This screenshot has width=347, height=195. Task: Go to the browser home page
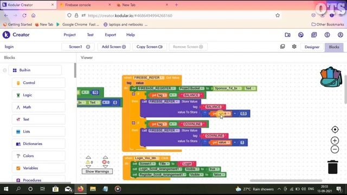(34, 16)
